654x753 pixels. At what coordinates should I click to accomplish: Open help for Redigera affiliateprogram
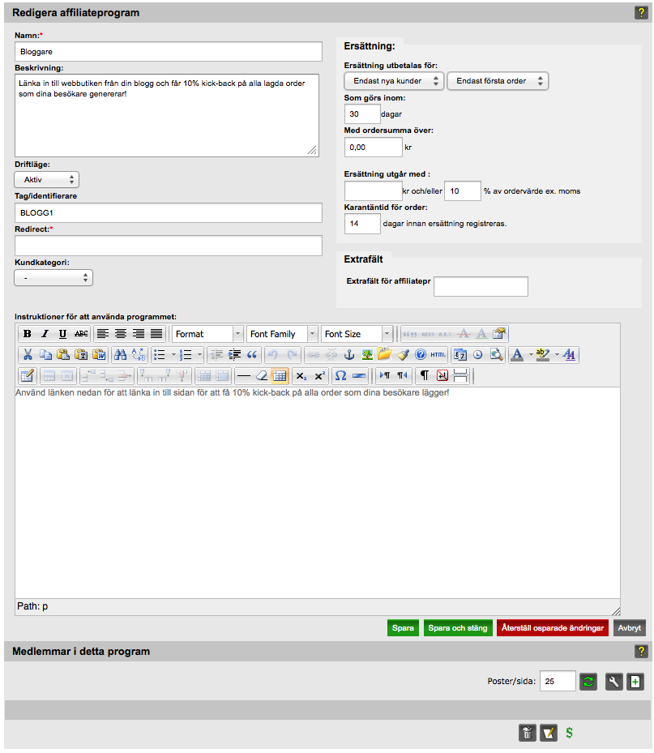pyautogui.click(x=641, y=12)
